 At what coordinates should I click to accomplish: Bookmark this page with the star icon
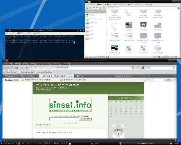(136, 68)
